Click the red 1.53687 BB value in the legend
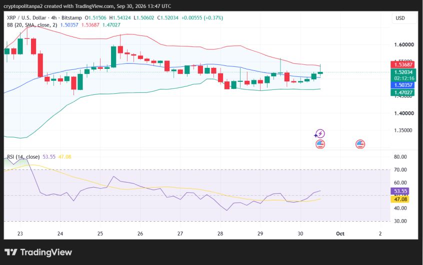The width and height of the screenshot is (423, 265). (90, 25)
